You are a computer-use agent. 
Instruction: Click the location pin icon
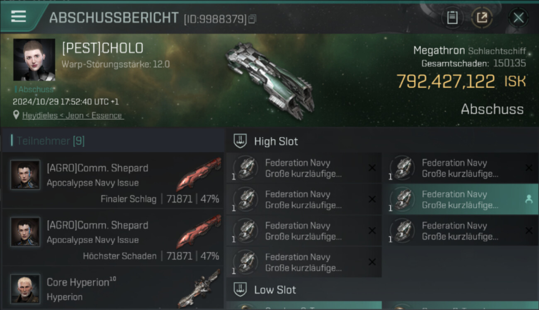pos(16,115)
